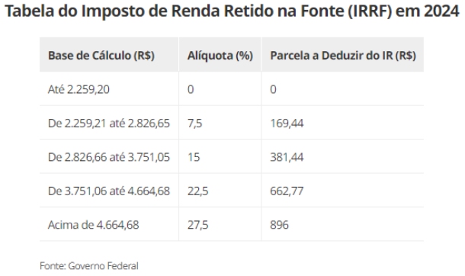Click the 662,77 deduction cell
This screenshot has height=276, width=465.
342,191
